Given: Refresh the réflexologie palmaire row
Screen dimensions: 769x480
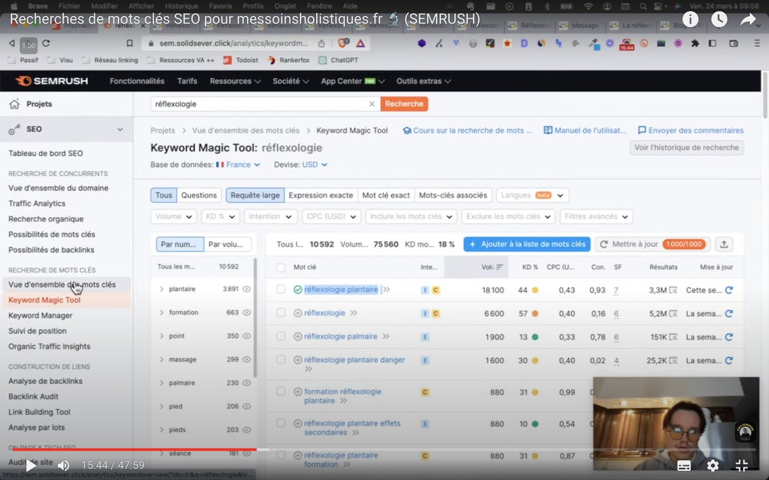Looking at the screenshot, I should 729,337.
